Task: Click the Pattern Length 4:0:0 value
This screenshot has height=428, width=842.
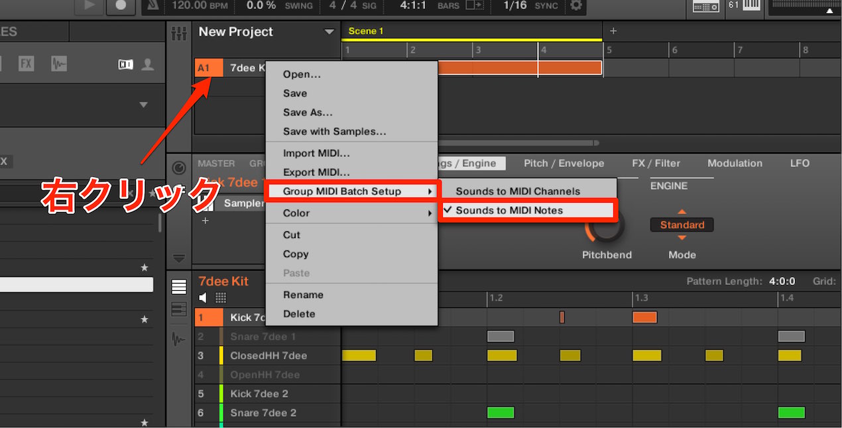Action: coord(782,281)
